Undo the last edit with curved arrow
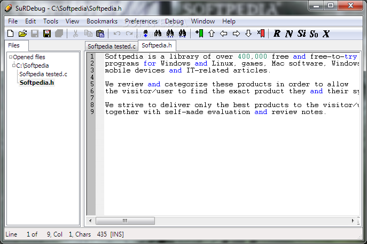This screenshot has height=244, width=367. coord(117,34)
